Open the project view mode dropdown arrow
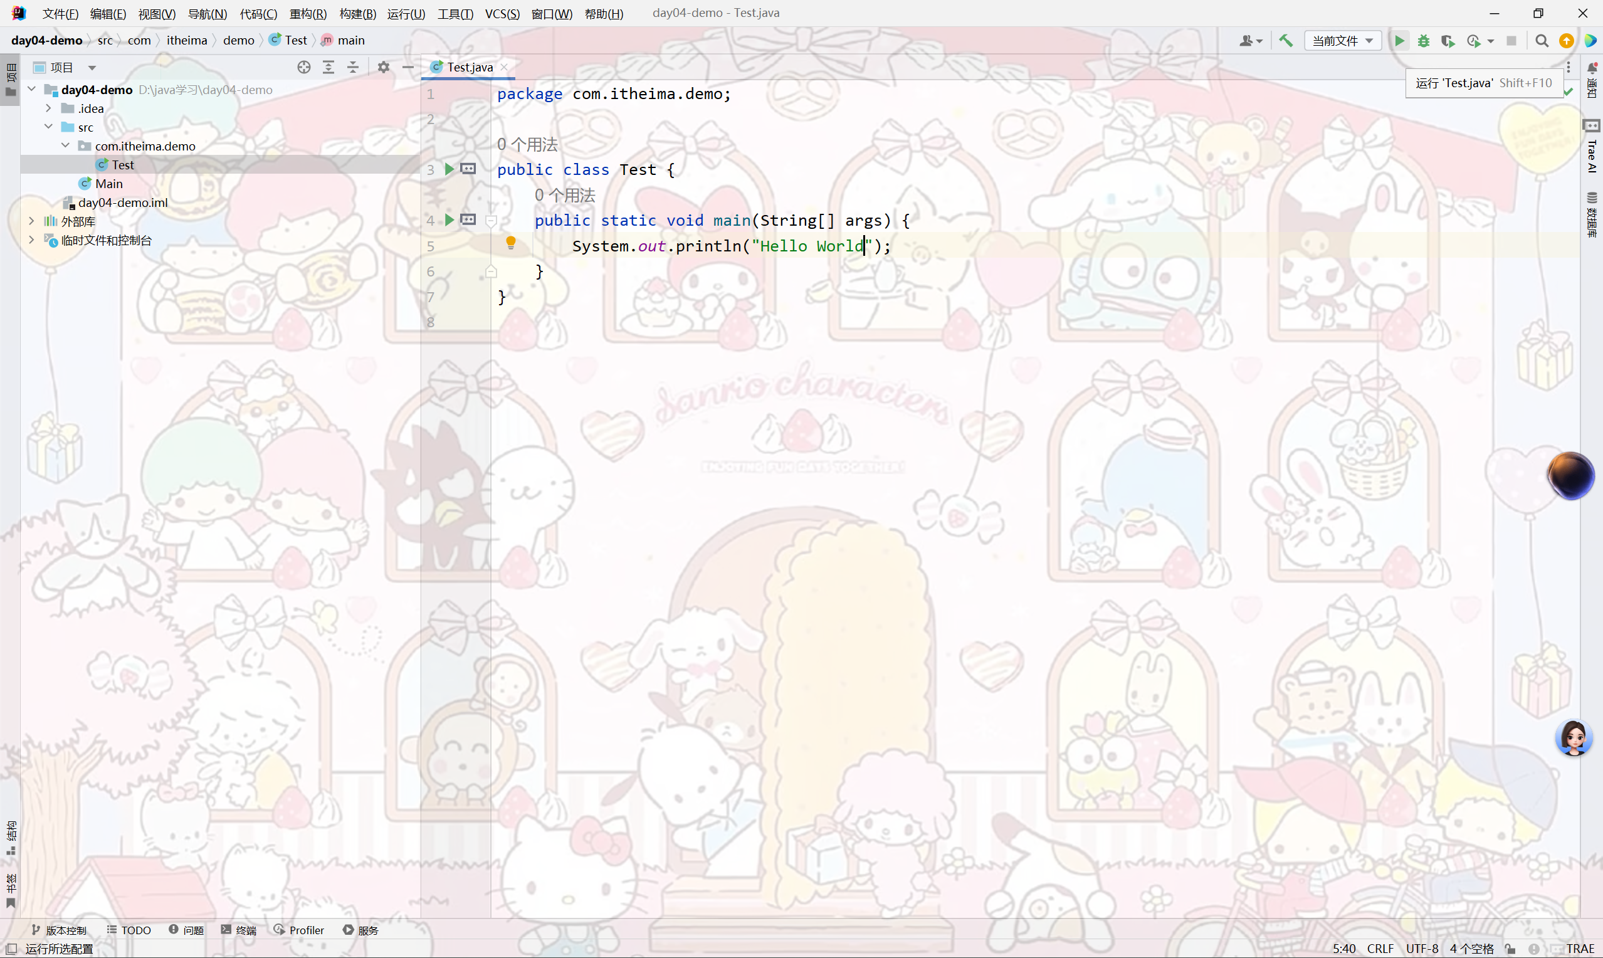 (92, 68)
